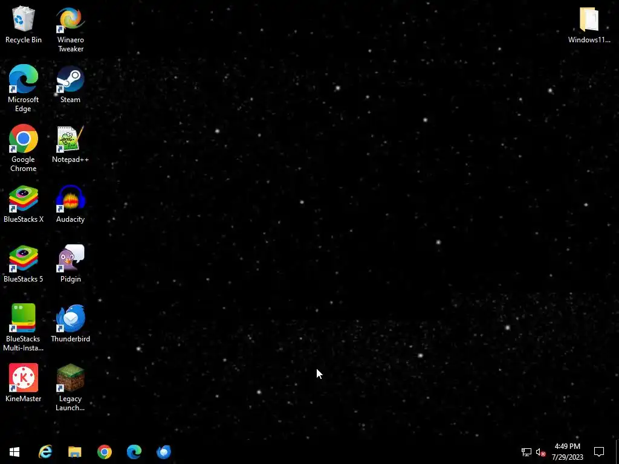Select the Microsoft Edge desktop shortcut
The height and width of the screenshot is (464, 619).
24,88
